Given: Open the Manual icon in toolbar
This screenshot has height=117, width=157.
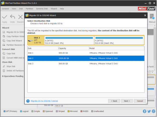Looking at the screenshot, I should pyautogui.click(x=152, y=17).
